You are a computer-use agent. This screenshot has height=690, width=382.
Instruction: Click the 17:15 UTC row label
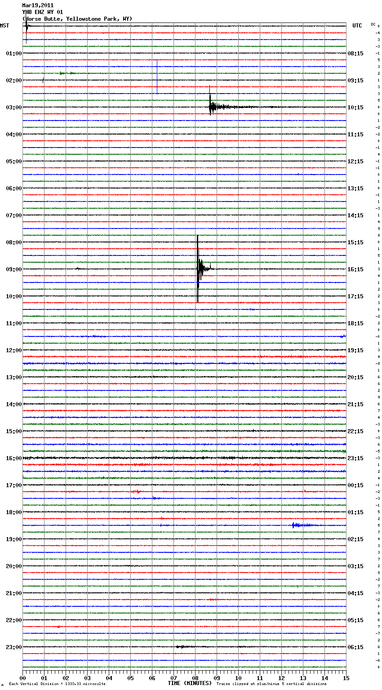click(x=355, y=296)
